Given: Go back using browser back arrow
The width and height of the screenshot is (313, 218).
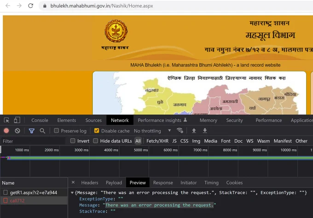Looking at the screenshot, I should click(x=8, y=6).
